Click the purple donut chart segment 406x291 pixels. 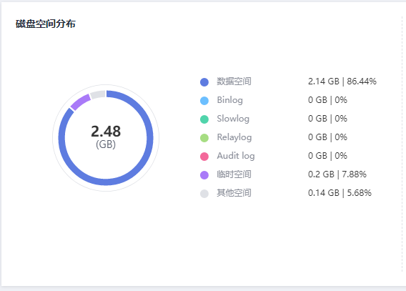(81, 102)
